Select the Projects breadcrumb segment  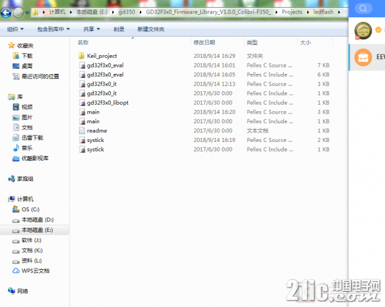pyautogui.click(x=292, y=12)
